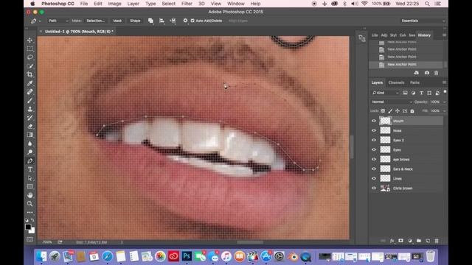Viewport: 472px width, 265px height.
Task: Hide the eye brows layer
Action: (x=374, y=159)
